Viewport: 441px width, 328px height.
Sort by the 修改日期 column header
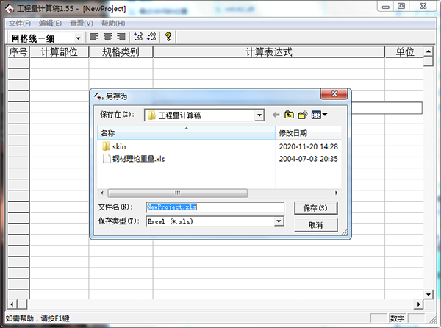(x=308, y=133)
